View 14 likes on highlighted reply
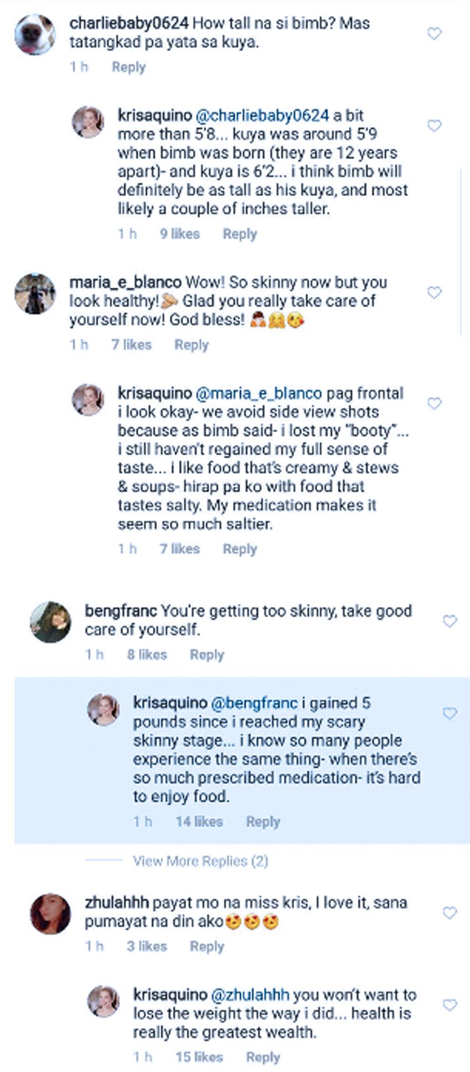Screen dimensions: 470x1072 (x=199, y=821)
